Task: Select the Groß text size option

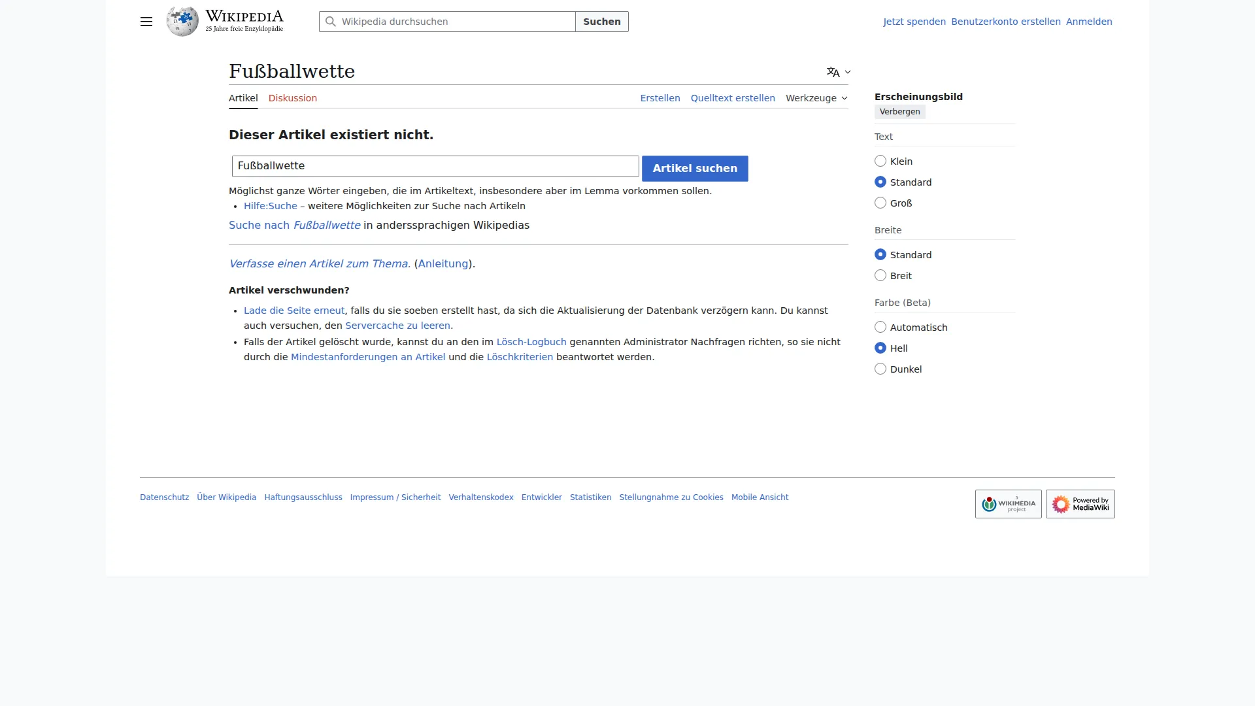Action: coord(880,203)
